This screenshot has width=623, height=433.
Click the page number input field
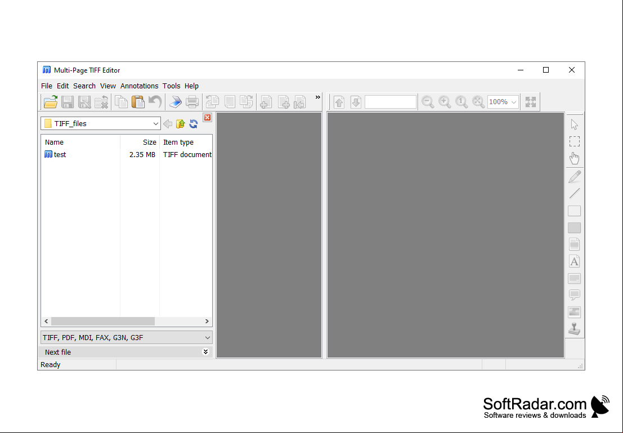point(391,102)
